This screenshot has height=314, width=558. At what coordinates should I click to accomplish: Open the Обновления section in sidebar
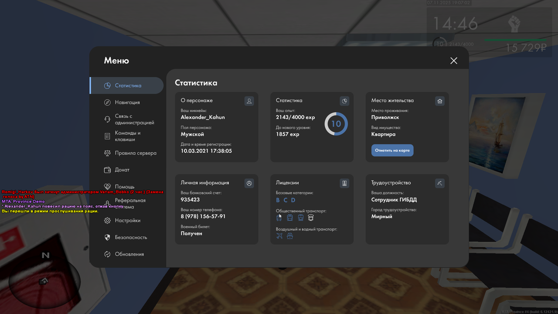[126, 254]
